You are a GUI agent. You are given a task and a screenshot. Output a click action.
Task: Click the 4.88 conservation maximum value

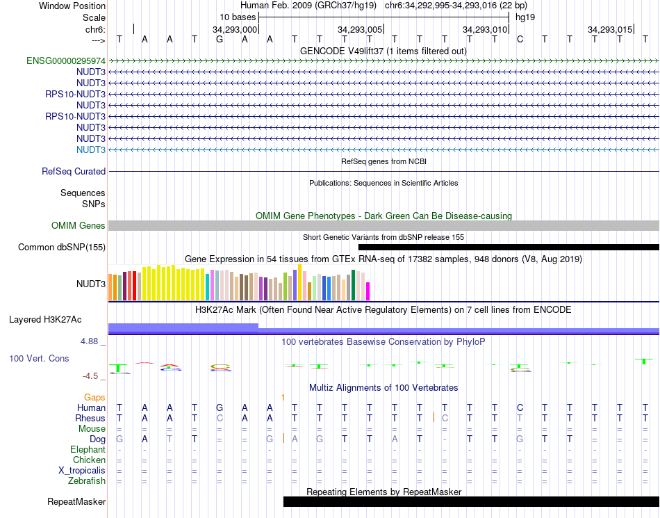[89, 341]
